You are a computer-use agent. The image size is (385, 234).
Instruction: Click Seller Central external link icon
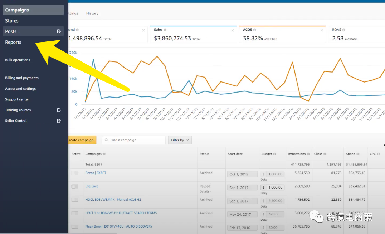59,121
